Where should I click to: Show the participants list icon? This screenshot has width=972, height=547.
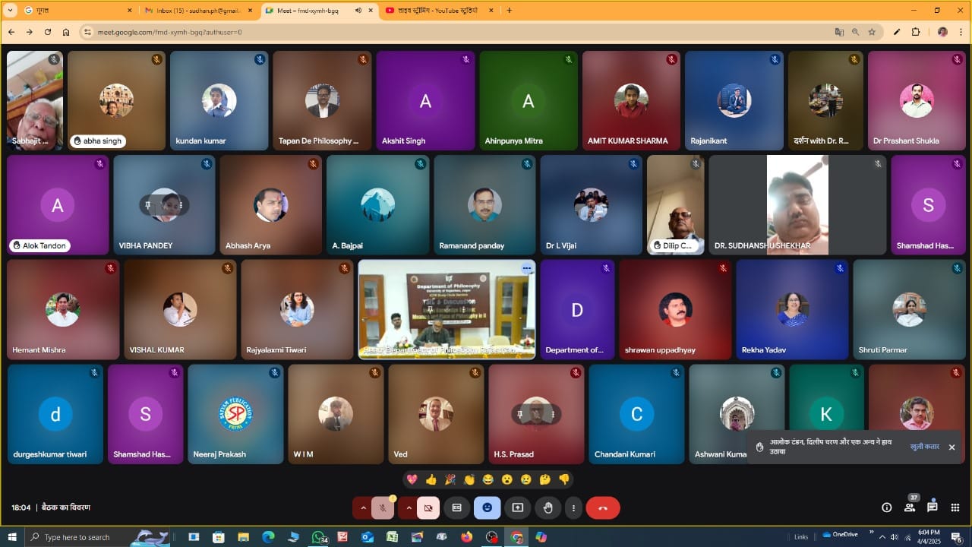tap(909, 507)
